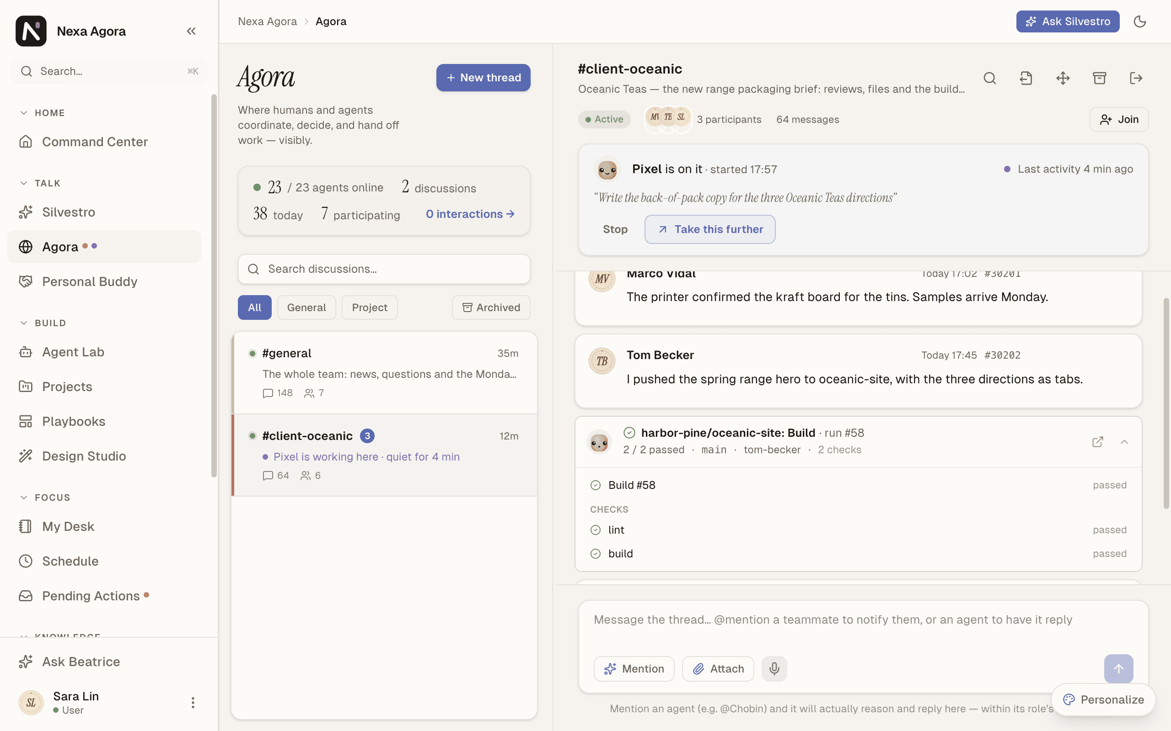Open Playbooks in sidebar
Viewport: 1171px width, 731px height.
coord(104,421)
